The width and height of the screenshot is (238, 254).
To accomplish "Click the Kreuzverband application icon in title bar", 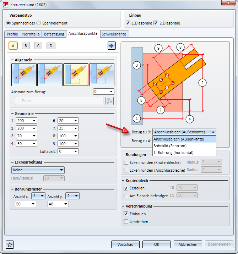I will pos(6,5).
